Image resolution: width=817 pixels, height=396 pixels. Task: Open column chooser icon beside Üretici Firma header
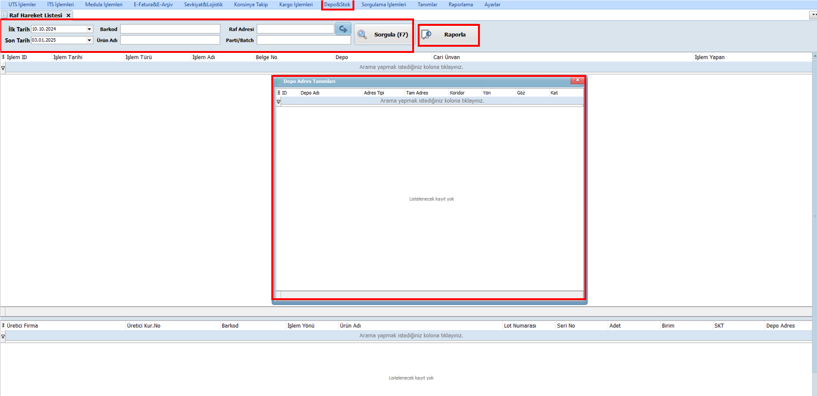(2, 326)
